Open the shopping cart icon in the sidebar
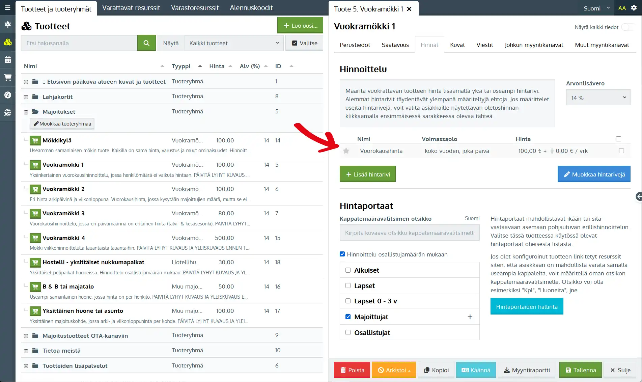Image resolution: width=642 pixels, height=382 pixels. tap(7, 78)
